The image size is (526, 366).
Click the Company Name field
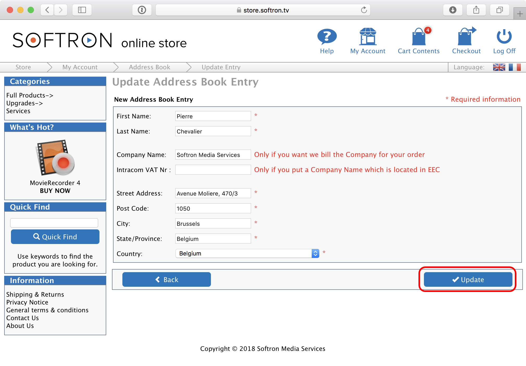point(213,155)
